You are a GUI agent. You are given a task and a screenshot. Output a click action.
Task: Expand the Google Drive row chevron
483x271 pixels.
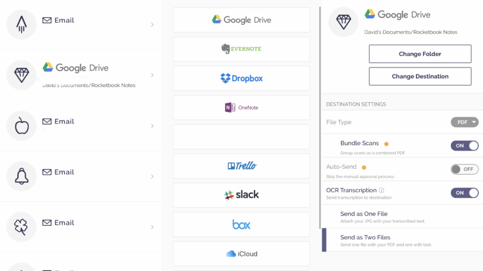tap(152, 75)
